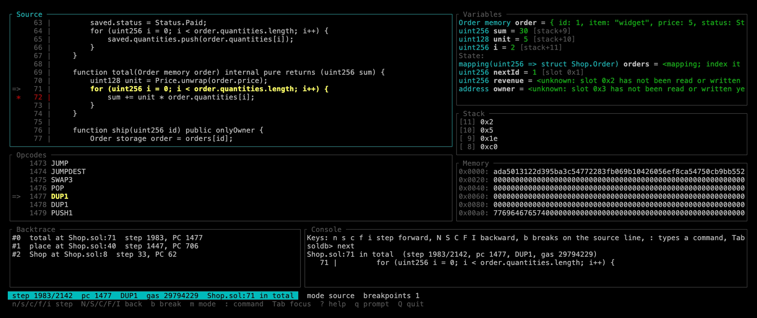Click the ? help key hint

(x=333, y=304)
